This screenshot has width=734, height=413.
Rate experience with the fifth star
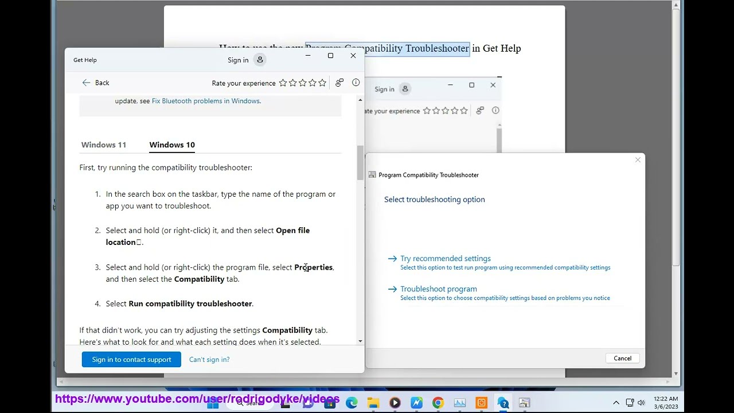click(322, 83)
